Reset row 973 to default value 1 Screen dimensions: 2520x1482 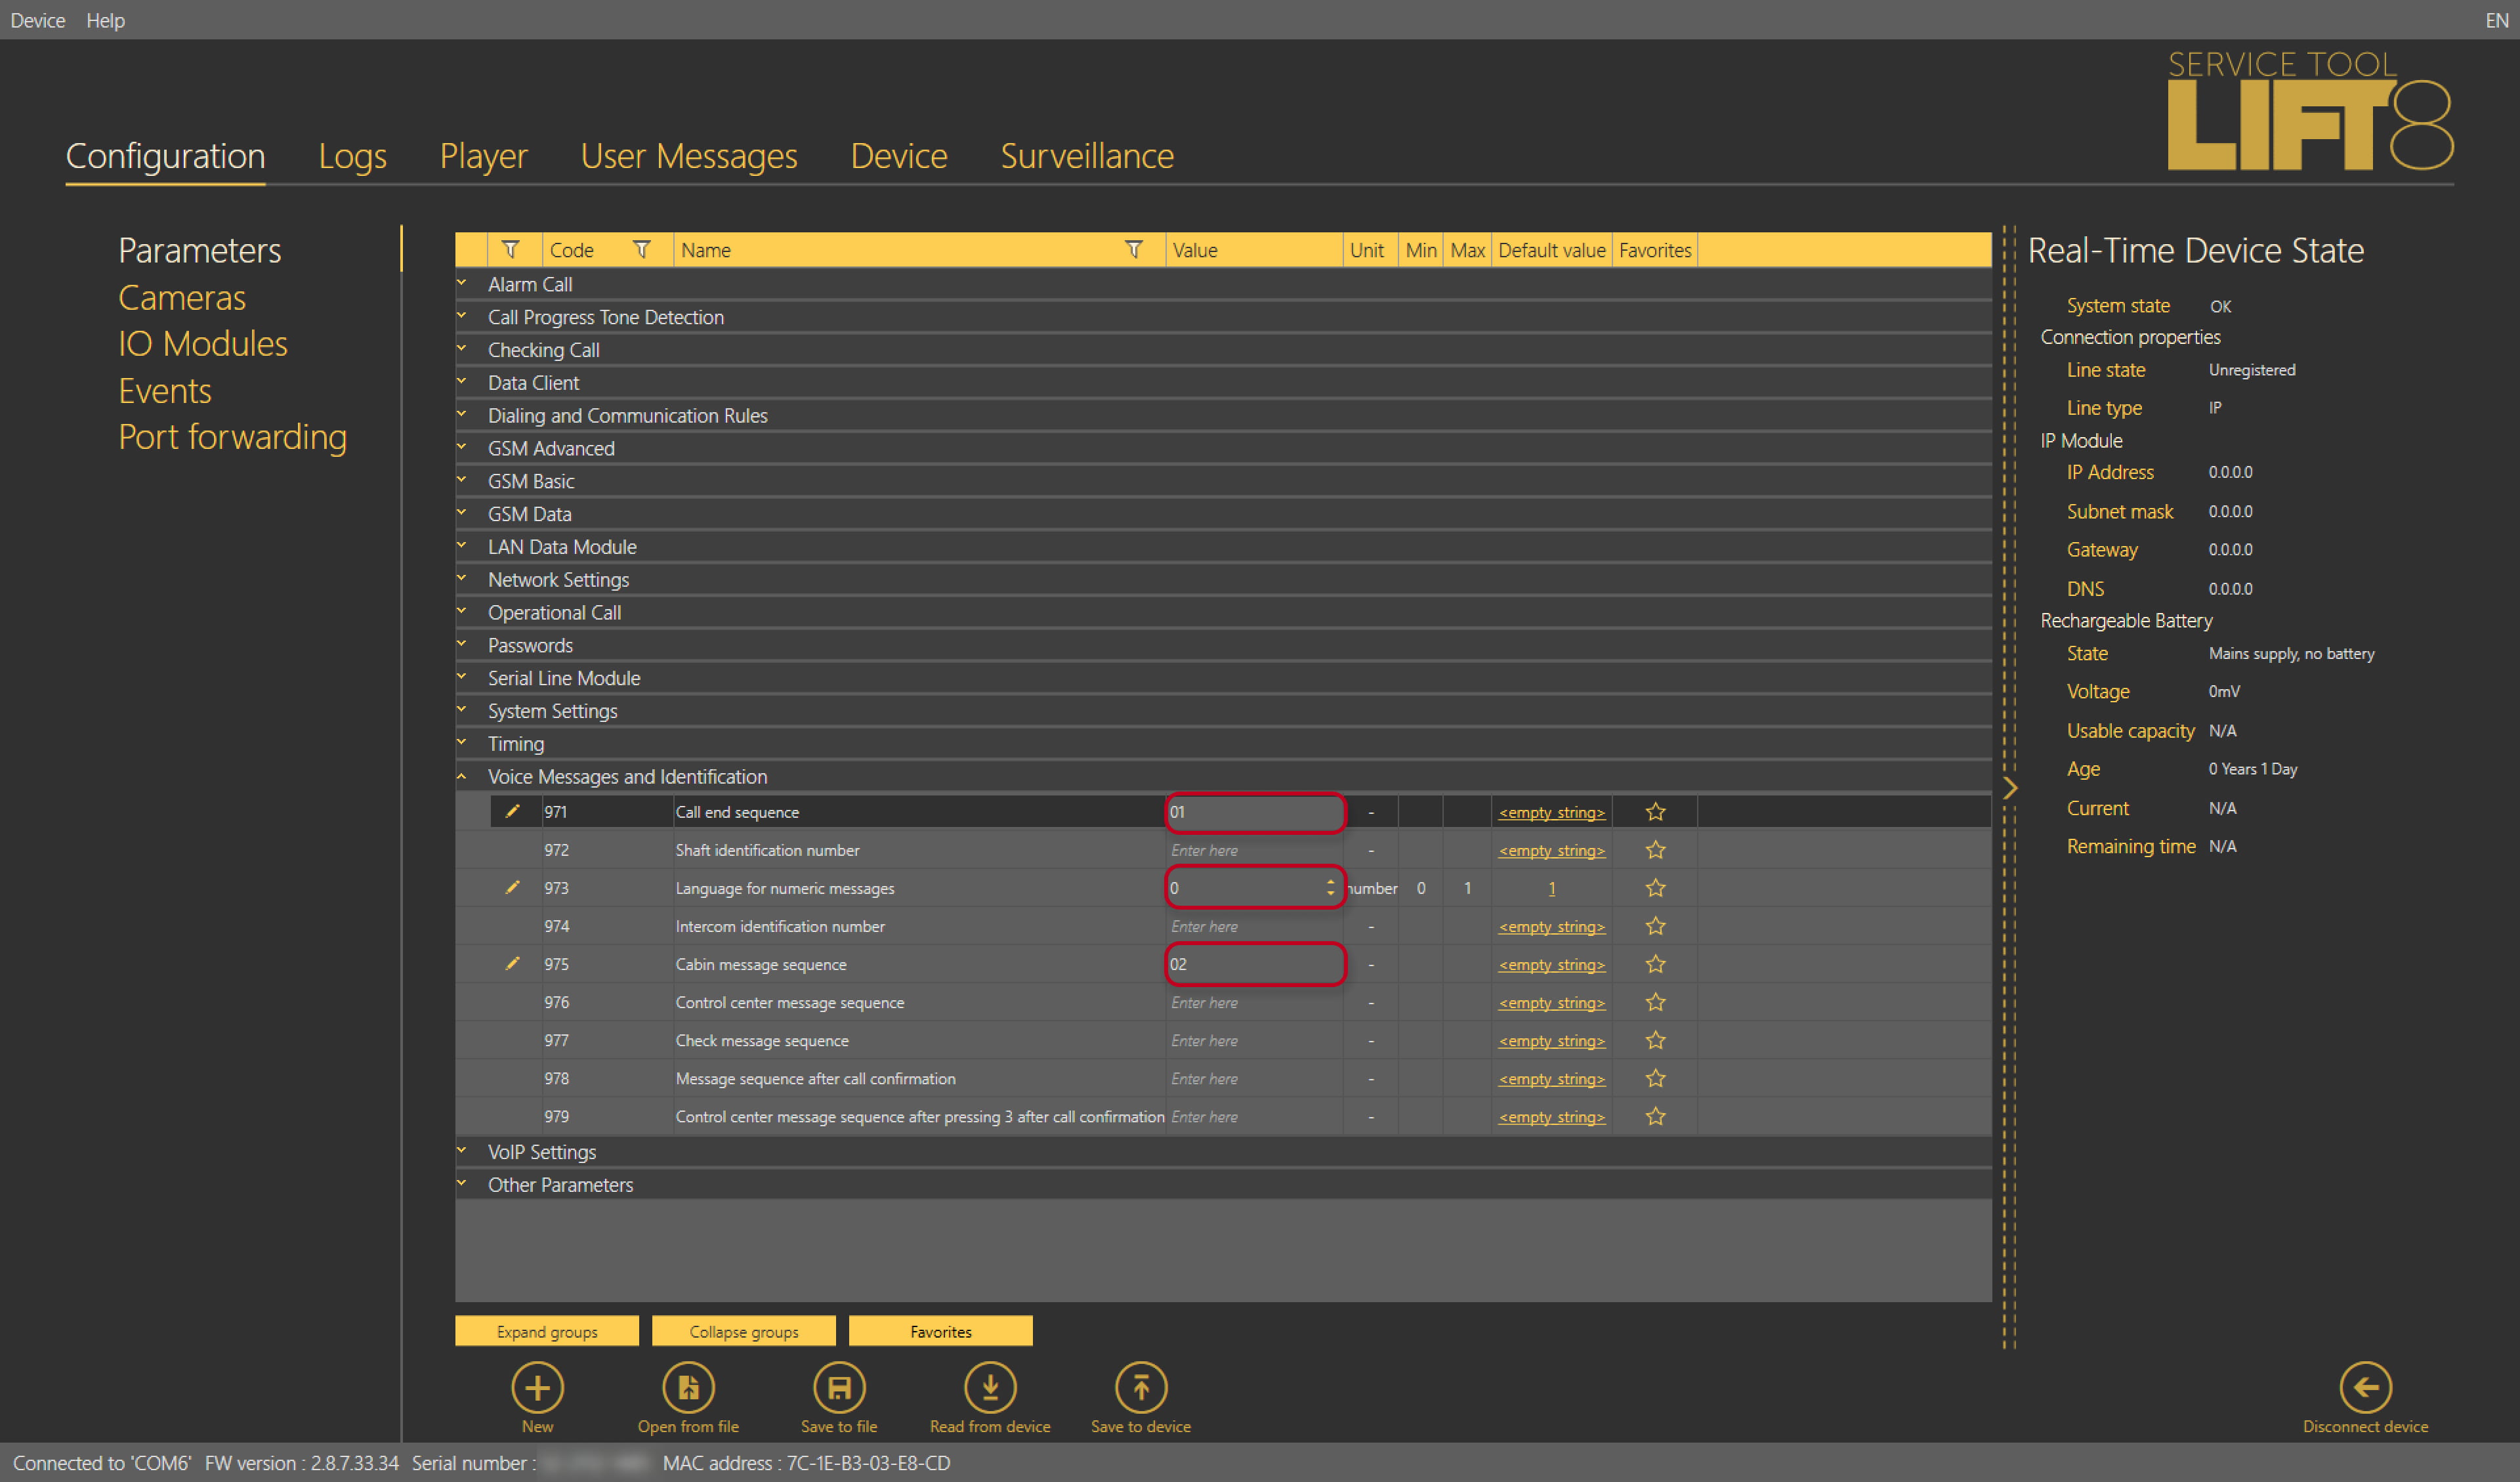1551,888
